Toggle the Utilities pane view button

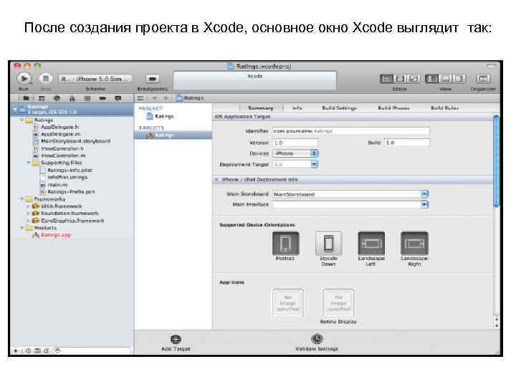tap(459, 79)
